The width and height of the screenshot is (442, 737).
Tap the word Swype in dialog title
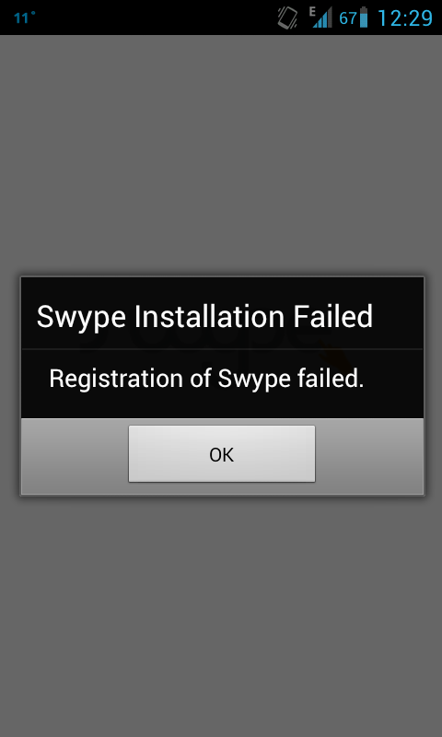(81, 318)
